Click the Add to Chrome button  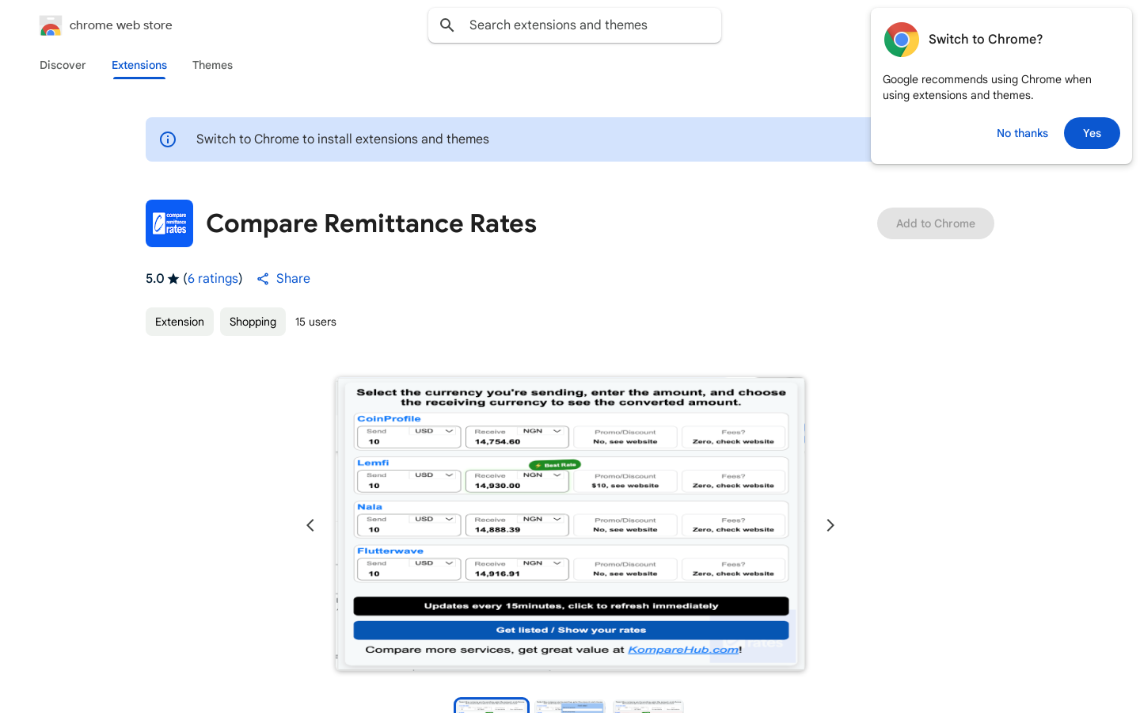(x=936, y=223)
